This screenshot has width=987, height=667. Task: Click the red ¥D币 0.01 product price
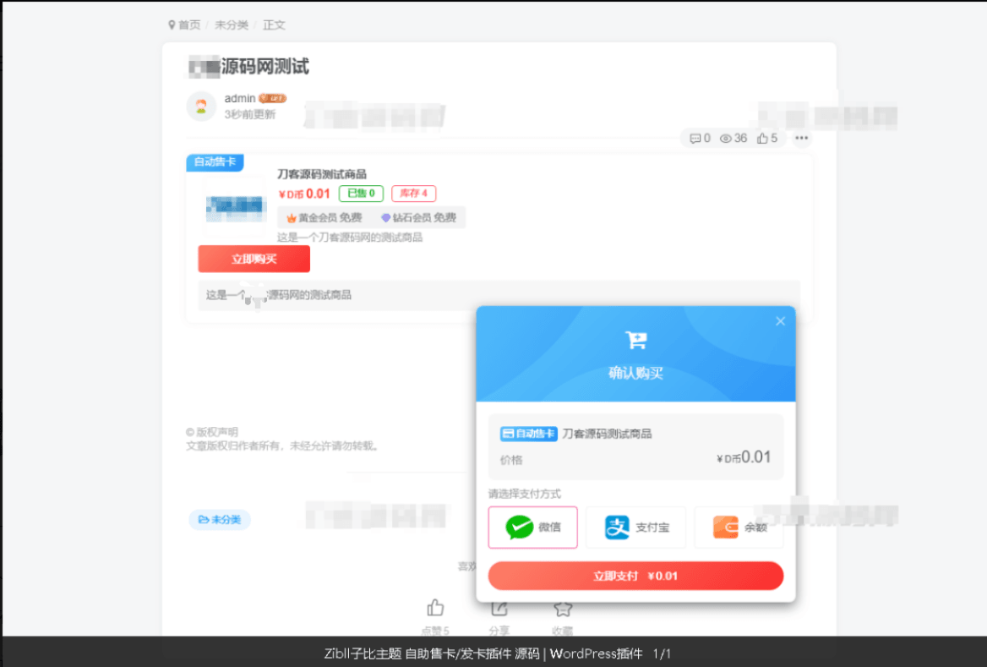[x=304, y=194]
